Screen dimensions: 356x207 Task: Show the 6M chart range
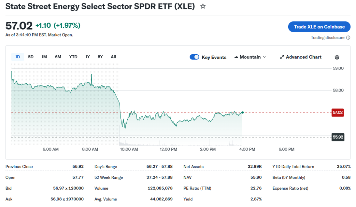coord(58,57)
